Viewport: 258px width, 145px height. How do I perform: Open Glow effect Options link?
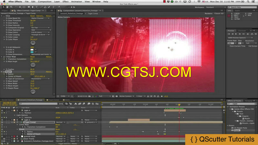40,16
